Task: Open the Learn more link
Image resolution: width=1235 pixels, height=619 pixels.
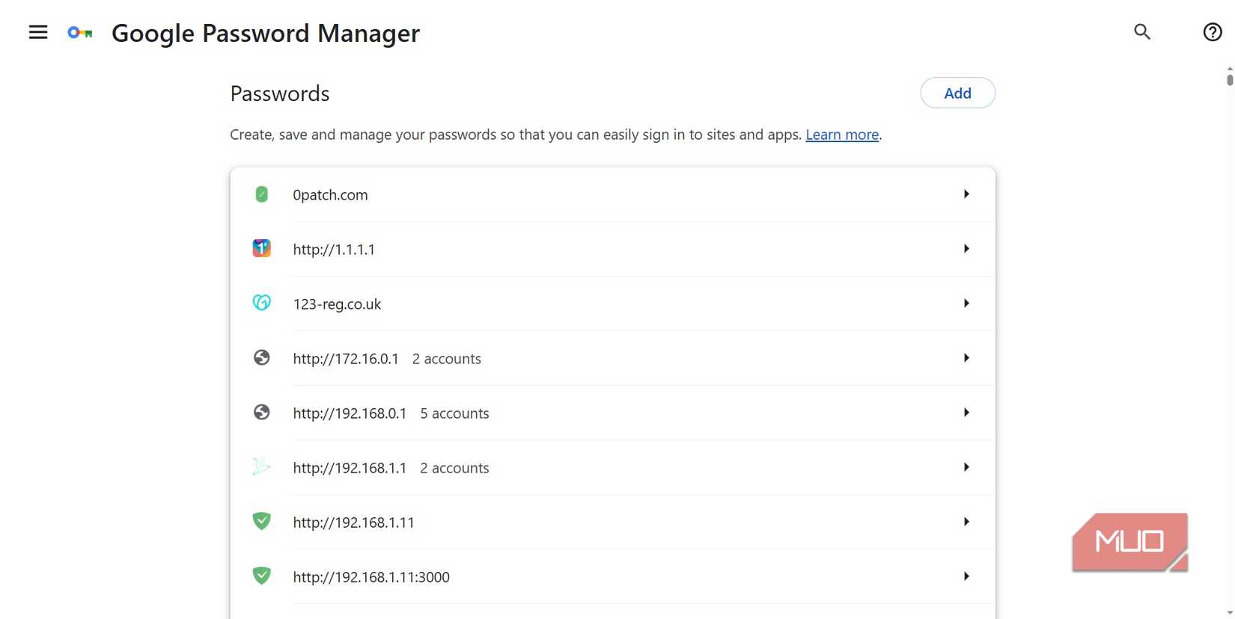Action: tap(842, 135)
